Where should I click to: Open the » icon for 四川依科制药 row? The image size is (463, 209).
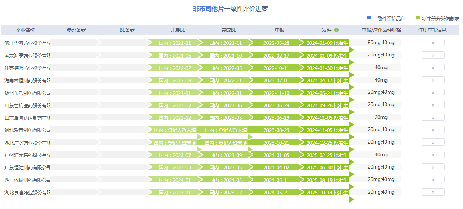click(433, 180)
